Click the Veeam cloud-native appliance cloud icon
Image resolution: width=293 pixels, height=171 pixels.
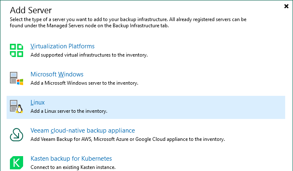click(17, 135)
